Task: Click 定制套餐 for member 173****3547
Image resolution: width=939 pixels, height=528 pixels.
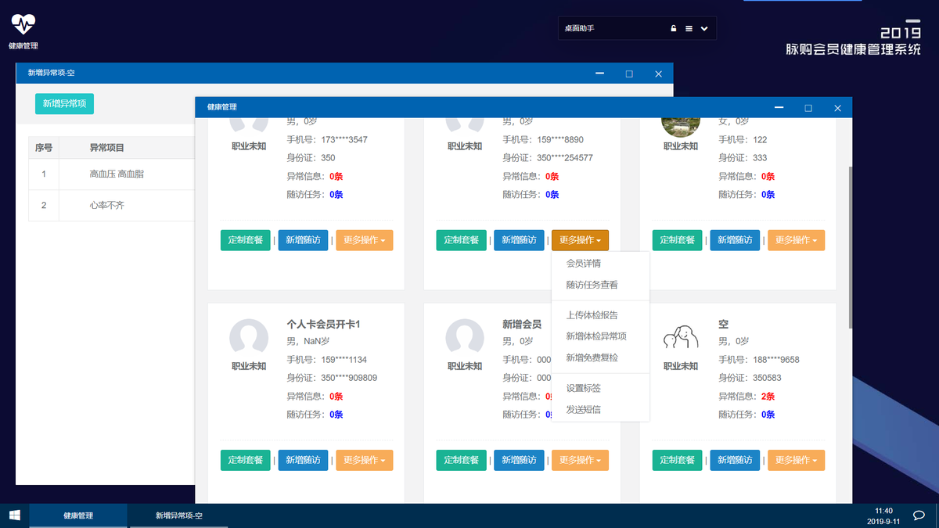Action: click(246, 240)
